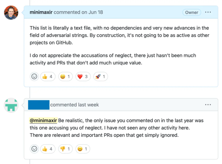
Task: Open the add-reaction smiley on minimaxir's comment
Action: click(34, 77)
